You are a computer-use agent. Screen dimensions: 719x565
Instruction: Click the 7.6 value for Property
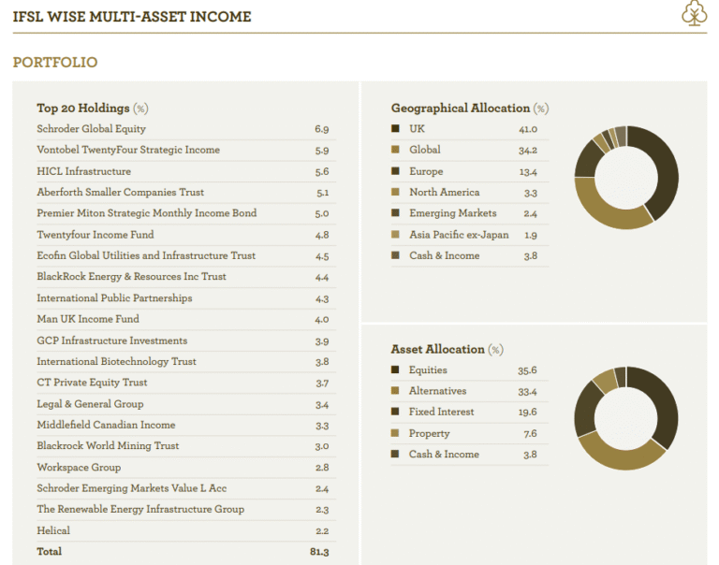click(530, 433)
